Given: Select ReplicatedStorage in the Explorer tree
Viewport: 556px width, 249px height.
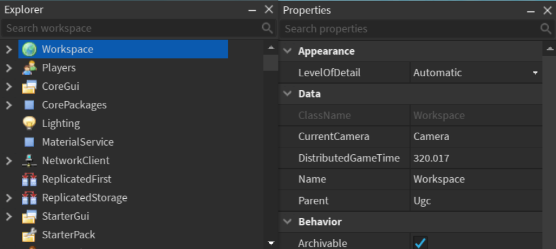Looking at the screenshot, I should [84, 198].
